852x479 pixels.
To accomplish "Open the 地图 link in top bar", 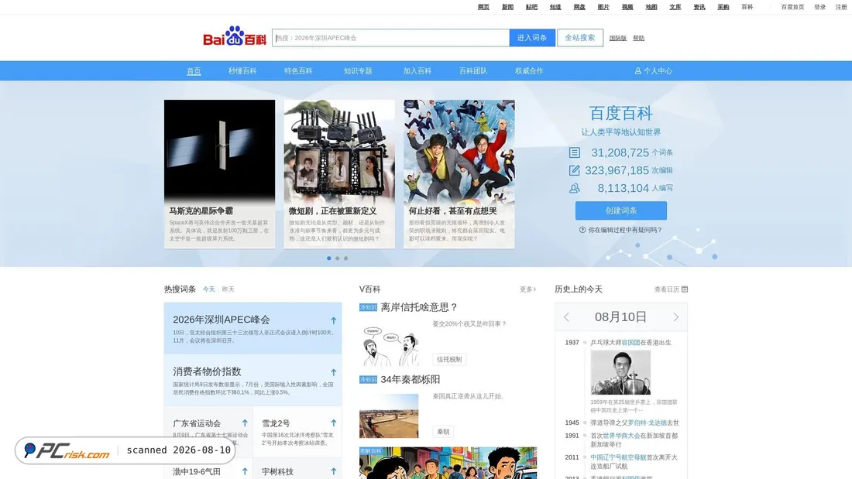I will coord(651,7).
